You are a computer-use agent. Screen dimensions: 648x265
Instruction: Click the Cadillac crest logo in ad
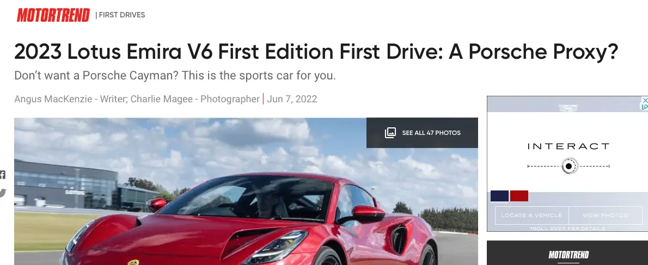click(568, 108)
